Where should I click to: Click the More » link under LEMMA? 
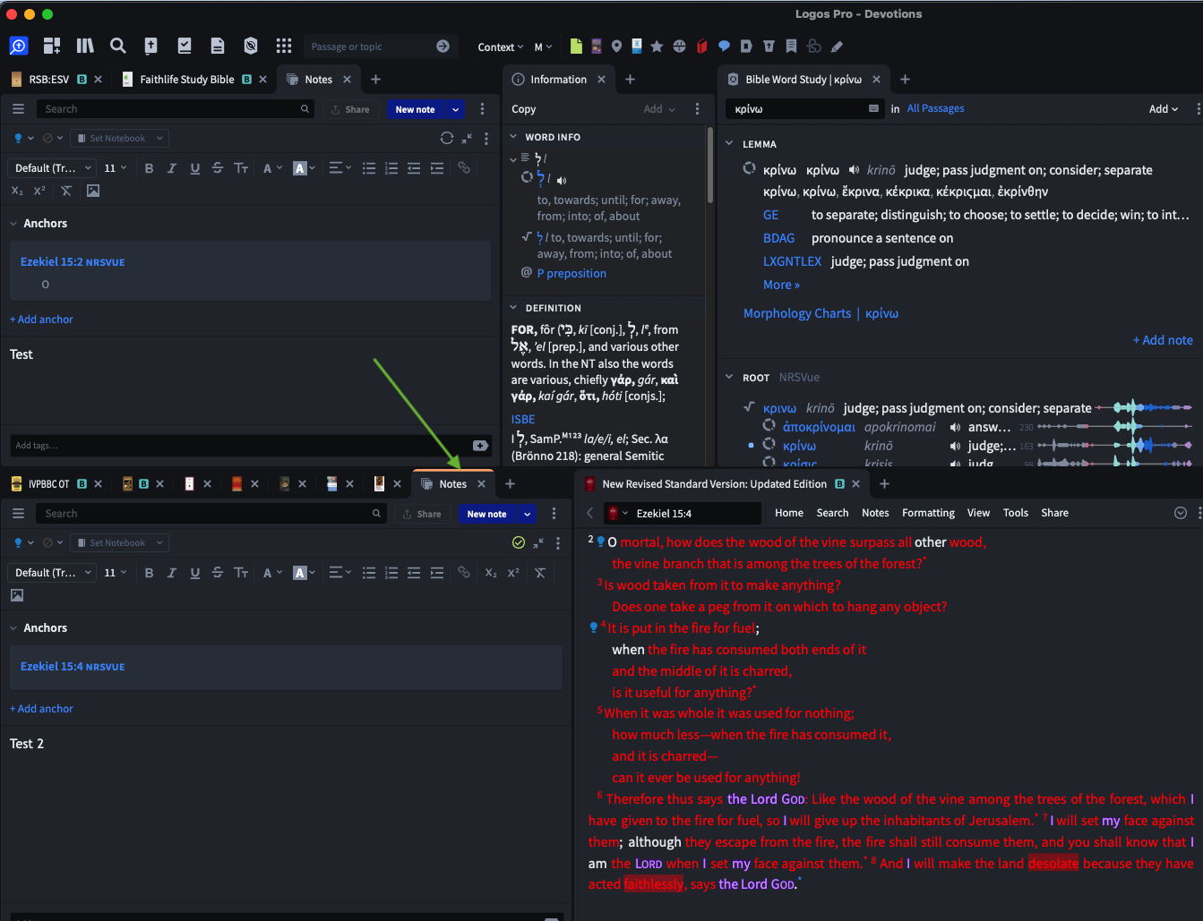(781, 285)
